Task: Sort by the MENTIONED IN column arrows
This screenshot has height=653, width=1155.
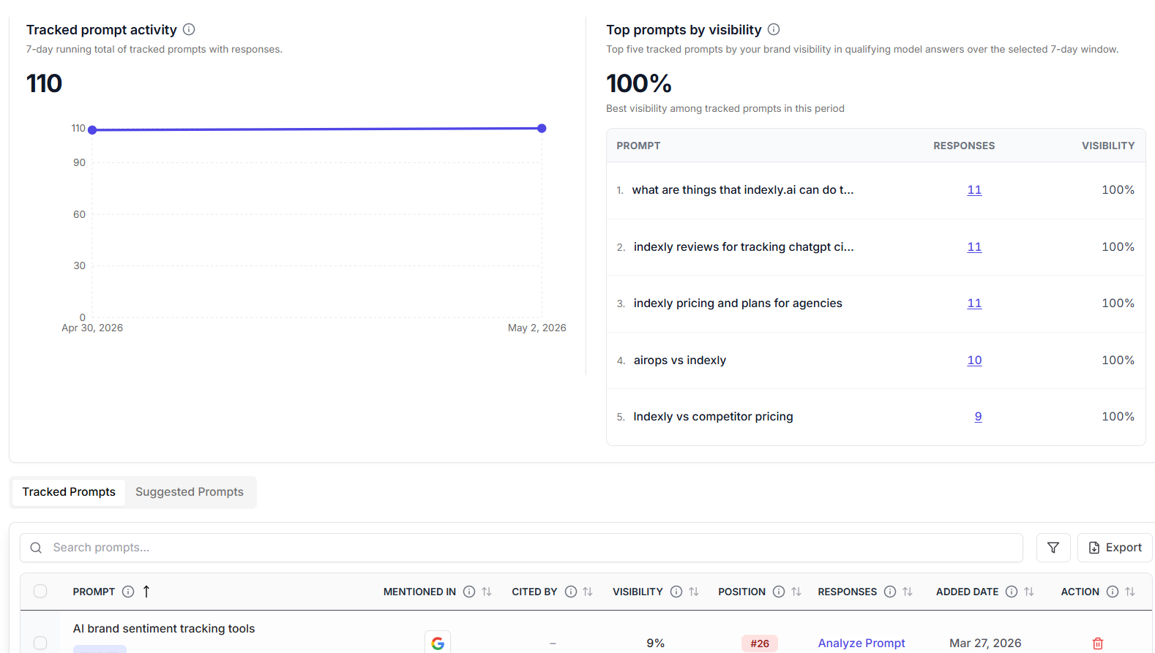Action: [487, 592]
